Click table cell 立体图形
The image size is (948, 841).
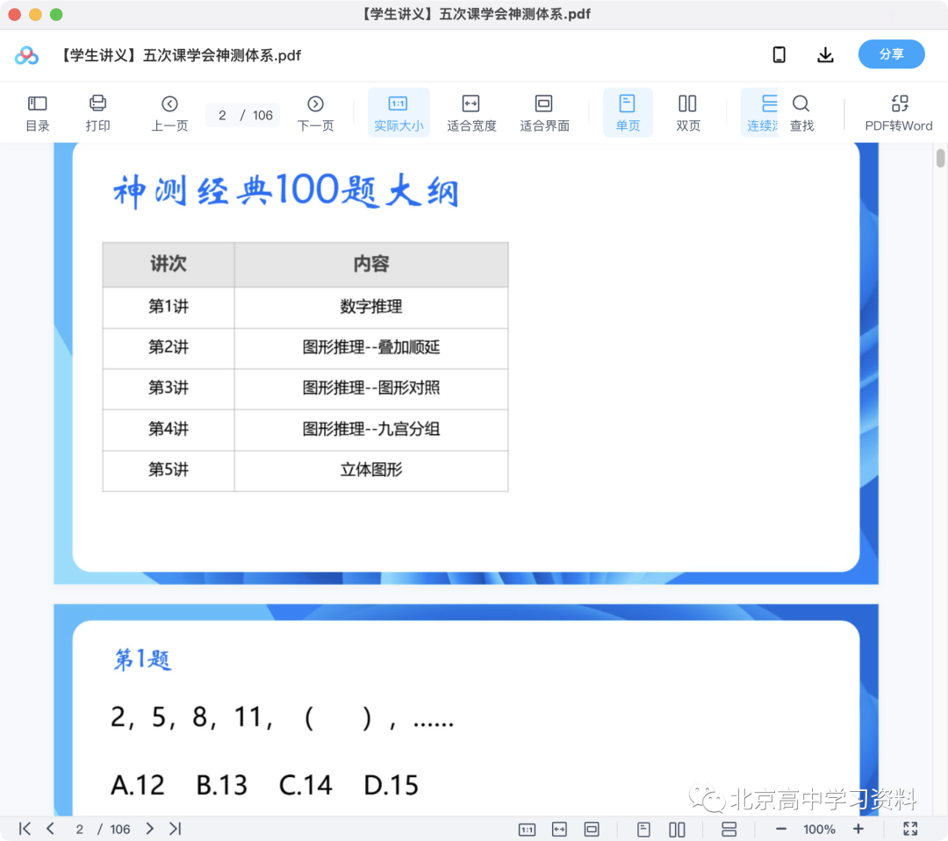tap(371, 469)
